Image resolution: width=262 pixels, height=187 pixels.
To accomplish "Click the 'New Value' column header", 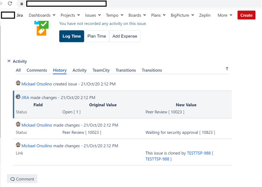I will click(x=186, y=105).
